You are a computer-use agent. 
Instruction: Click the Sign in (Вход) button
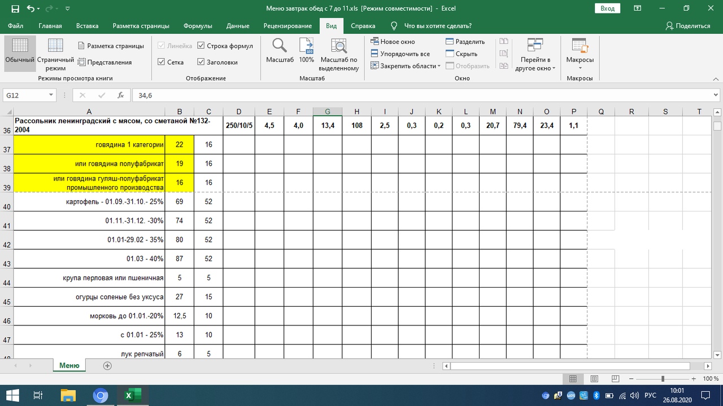pyautogui.click(x=607, y=8)
